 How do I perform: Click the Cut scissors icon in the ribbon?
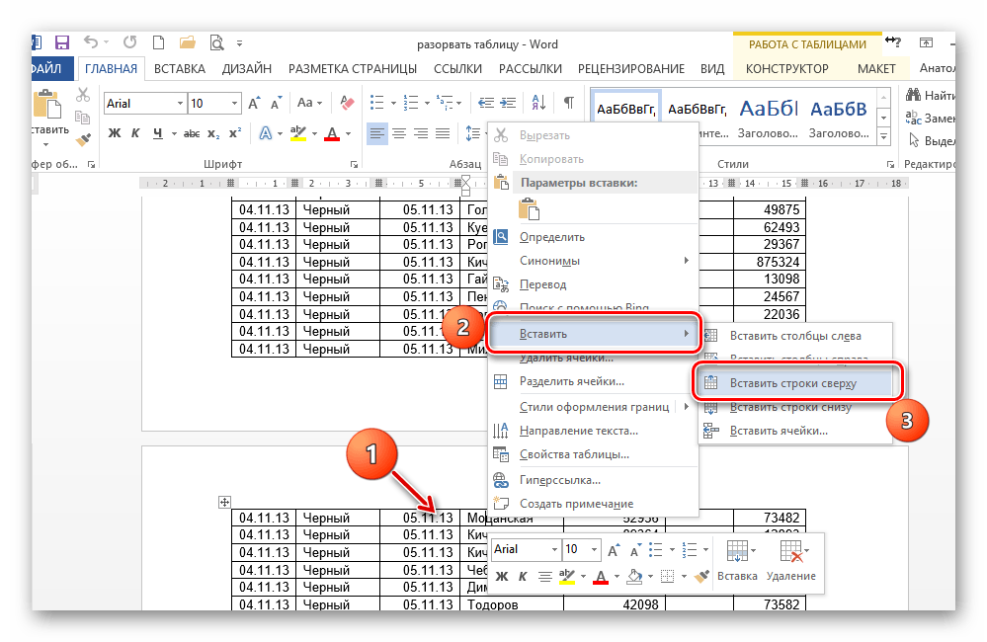[83, 95]
